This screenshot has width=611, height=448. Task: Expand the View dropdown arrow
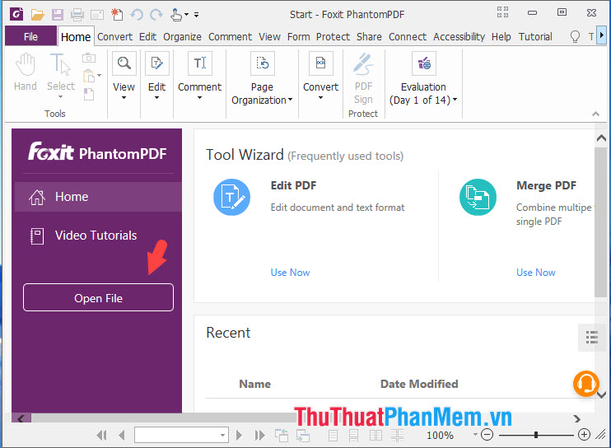click(x=124, y=98)
